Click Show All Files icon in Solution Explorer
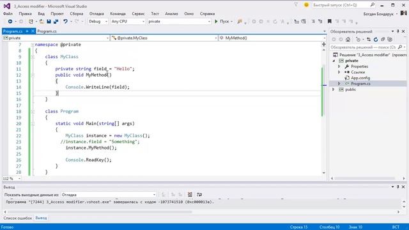This screenshot has width=409, height=230. click(390, 40)
